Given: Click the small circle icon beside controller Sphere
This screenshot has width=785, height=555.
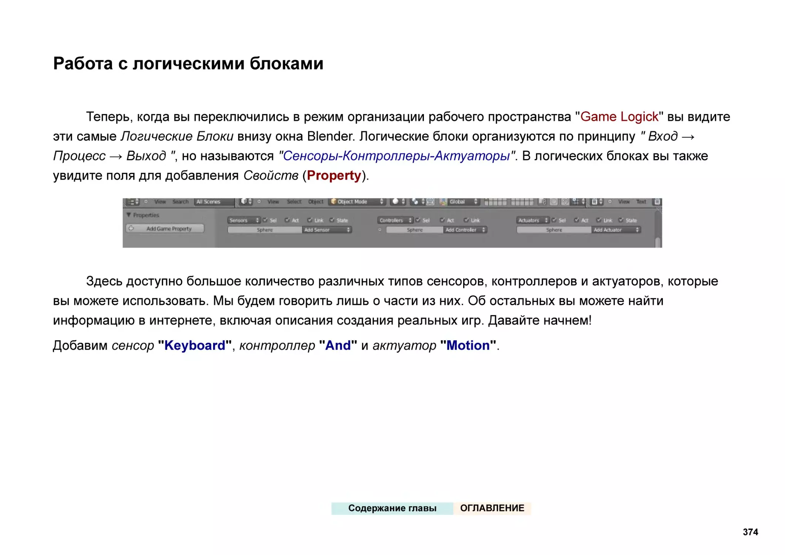Looking at the screenshot, I should pyautogui.click(x=380, y=230).
